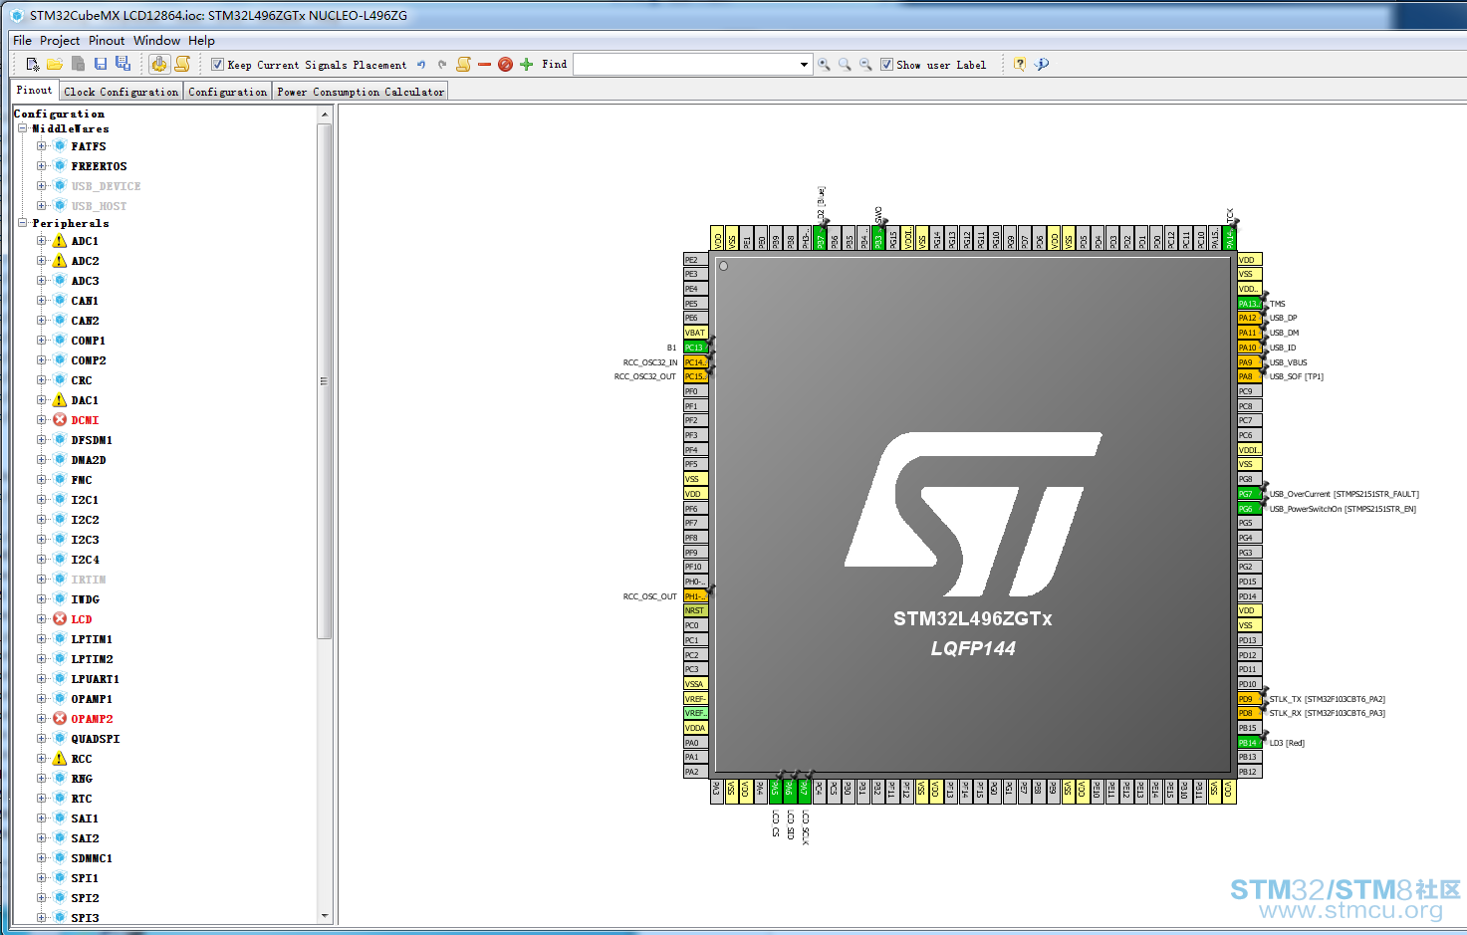The image size is (1467, 935).
Task: Click the blue update arrow icon
Action: point(1042,65)
